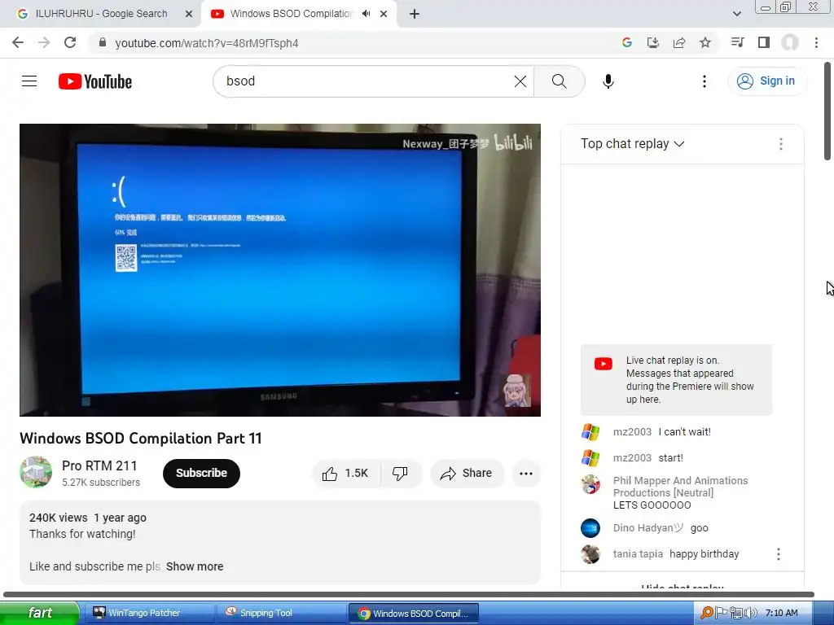Click the video player

[280, 270]
